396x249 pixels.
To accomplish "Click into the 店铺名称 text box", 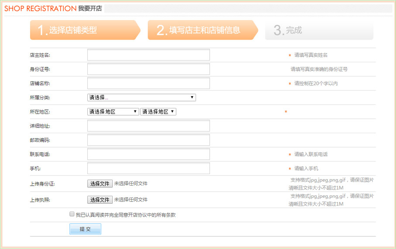I will [x=148, y=84].
